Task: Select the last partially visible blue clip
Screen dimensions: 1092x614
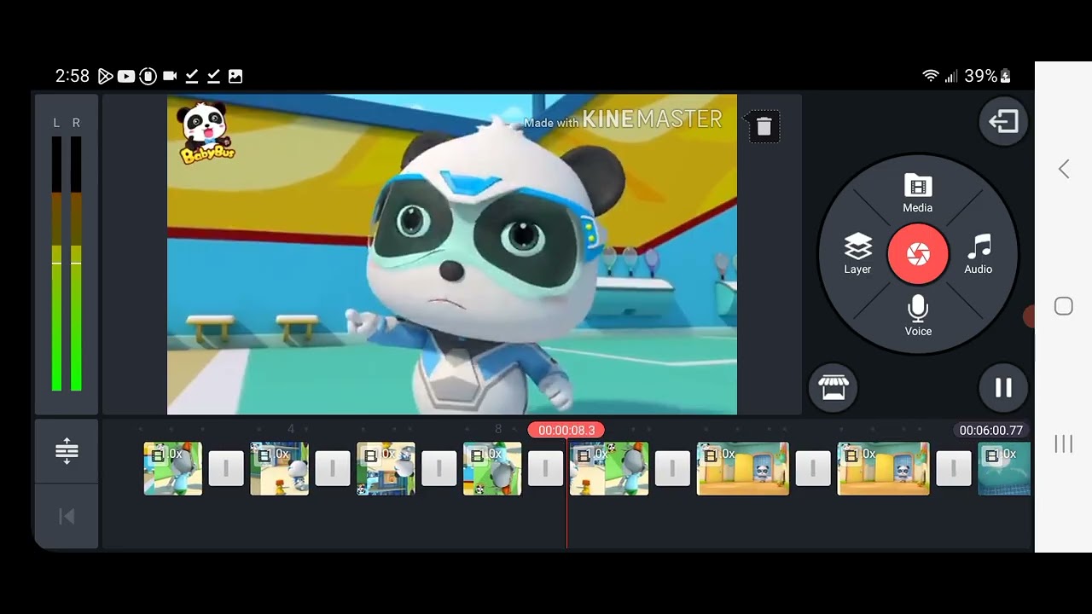Action: coord(1004,468)
